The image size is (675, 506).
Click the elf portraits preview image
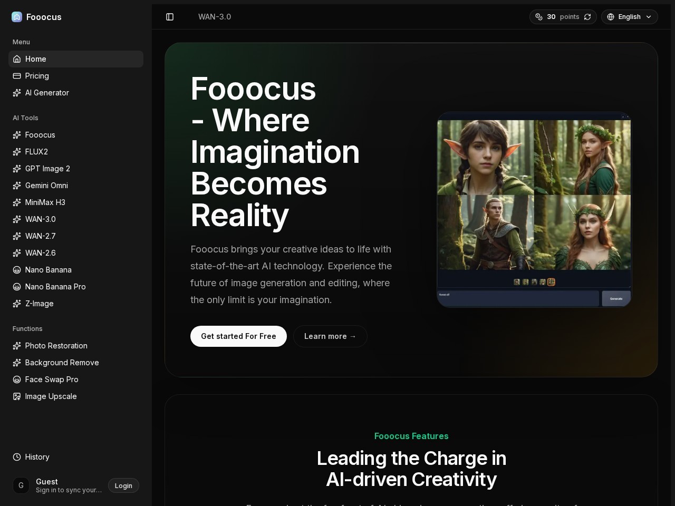pyautogui.click(x=534, y=209)
